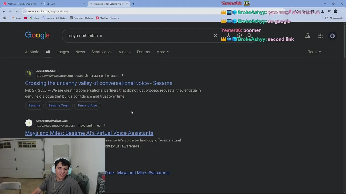Search by image with Google Lens
This screenshot has width=346, height=194.
point(239,36)
